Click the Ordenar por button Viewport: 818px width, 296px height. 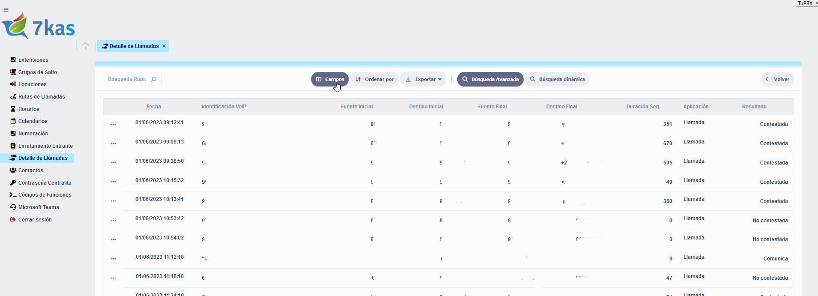(375, 79)
